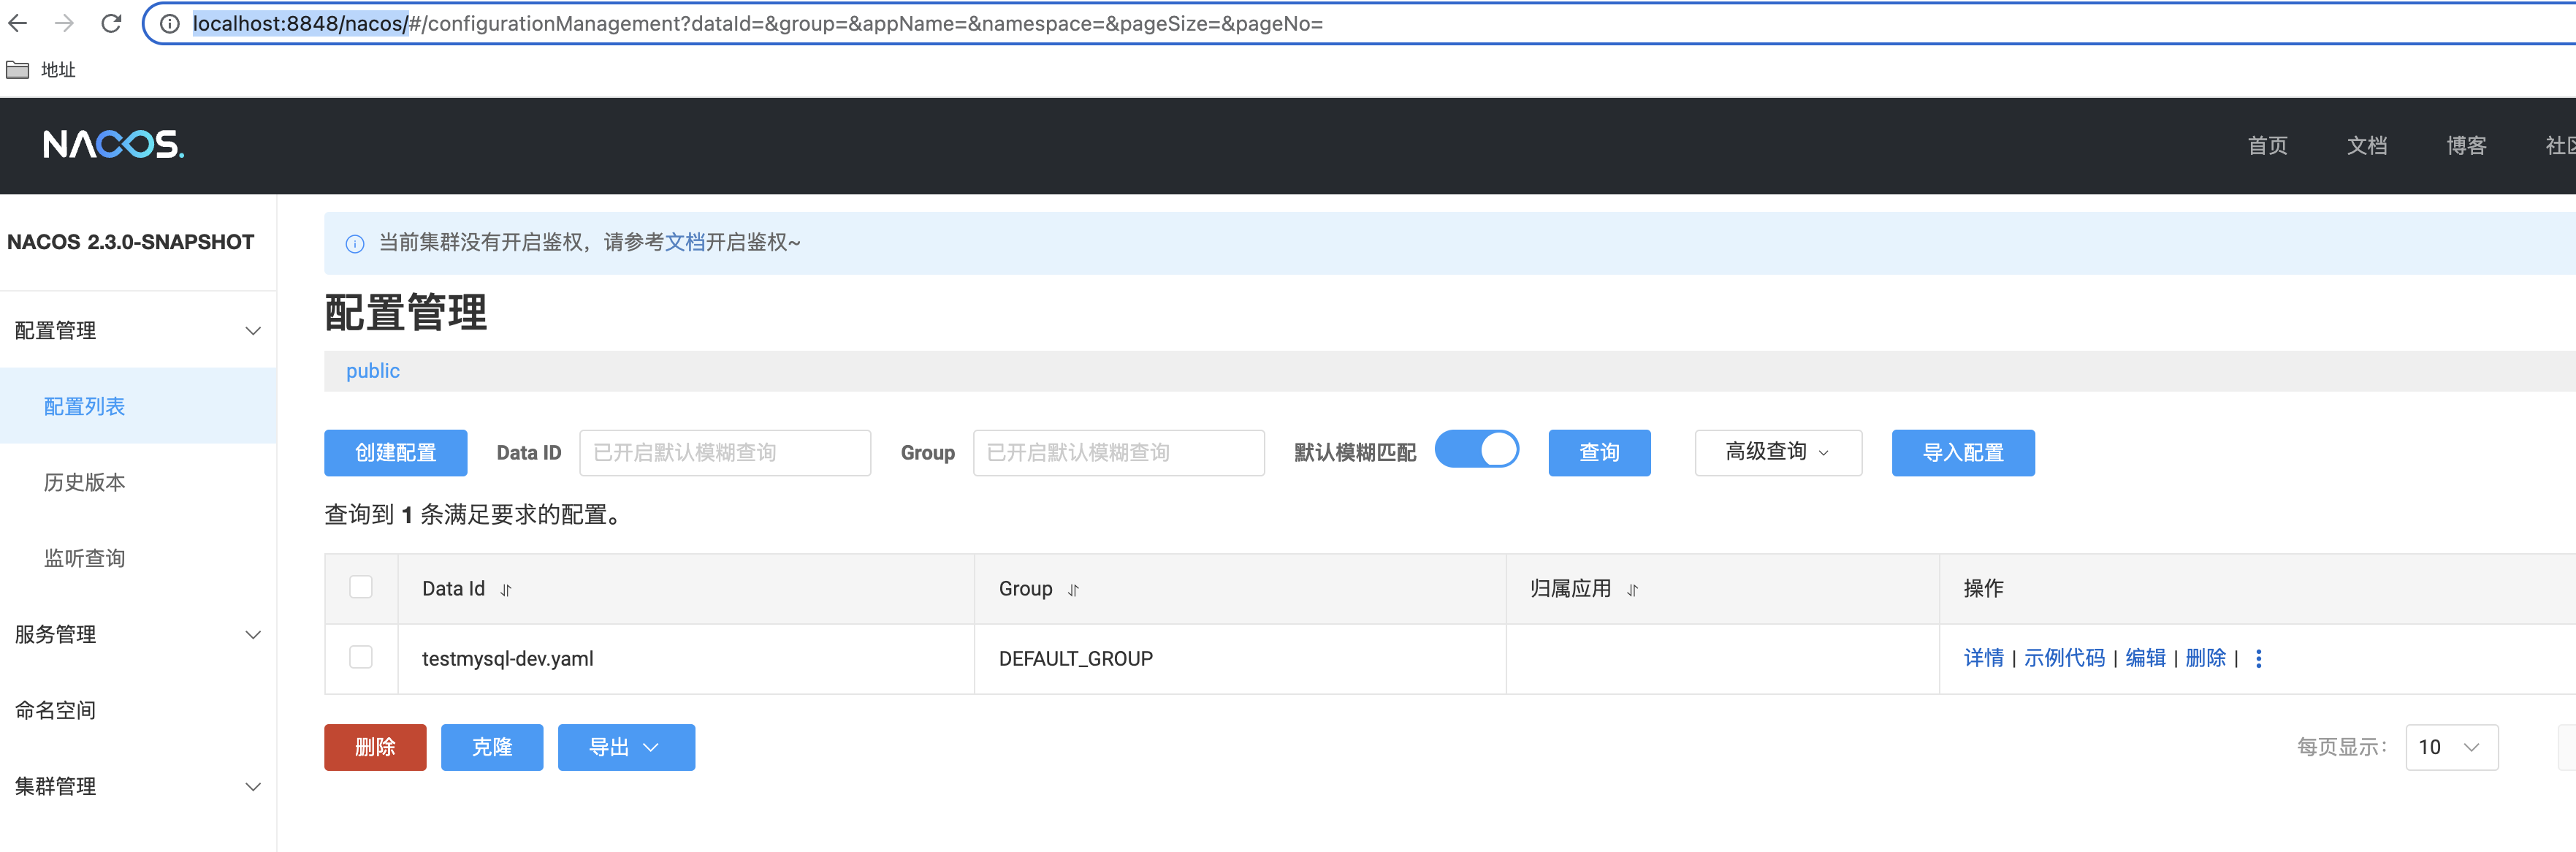Screen dimensions: 2576x852
Task: Sort by Data Id column sort icon
Action: click(506, 590)
